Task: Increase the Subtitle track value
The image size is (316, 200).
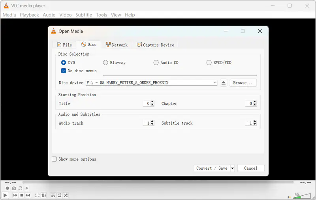Action: [x=255, y=121]
